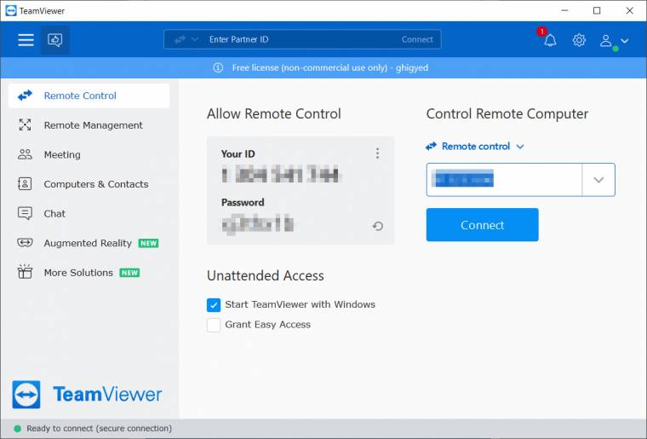This screenshot has height=439, width=647.
Task: Expand the account dropdown chevron
Action: [x=625, y=40]
